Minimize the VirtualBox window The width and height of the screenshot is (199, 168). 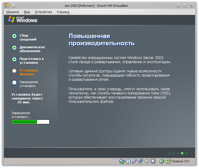178,6
